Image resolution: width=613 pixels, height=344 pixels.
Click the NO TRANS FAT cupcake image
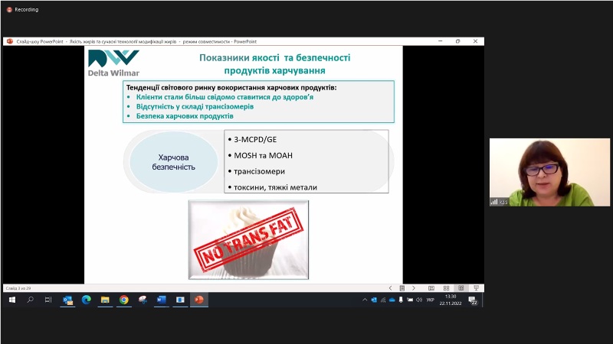tap(248, 239)
